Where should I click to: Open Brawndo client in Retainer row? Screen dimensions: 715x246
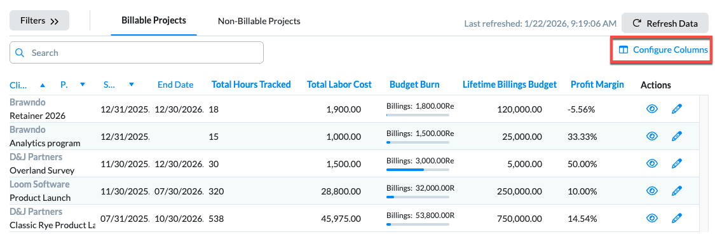[27, 102]
